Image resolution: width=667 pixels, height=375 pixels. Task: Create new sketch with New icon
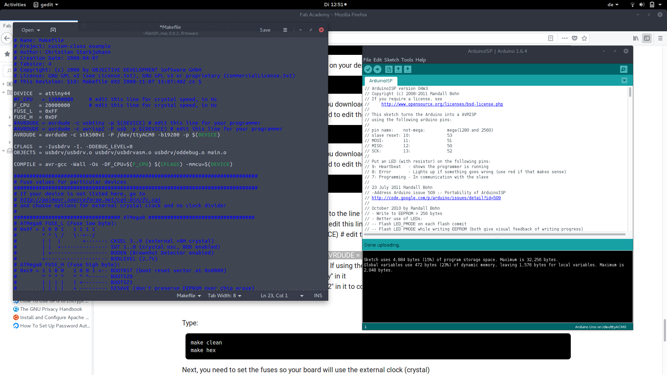coord(389,69)
